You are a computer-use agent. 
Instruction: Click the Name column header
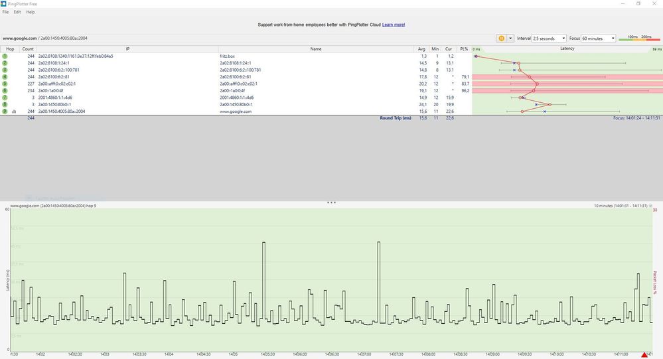coord(316,49)
